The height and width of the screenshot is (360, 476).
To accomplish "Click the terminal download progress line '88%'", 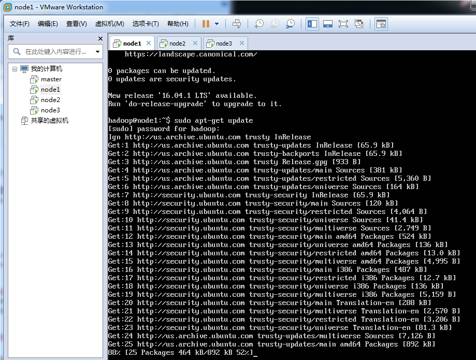I will [x=182, y=353].
